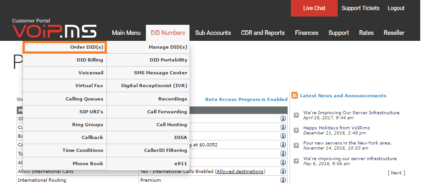434x184 pixels.
Task: Click info icon in International Routing row
Action: (x=283, y=180)
